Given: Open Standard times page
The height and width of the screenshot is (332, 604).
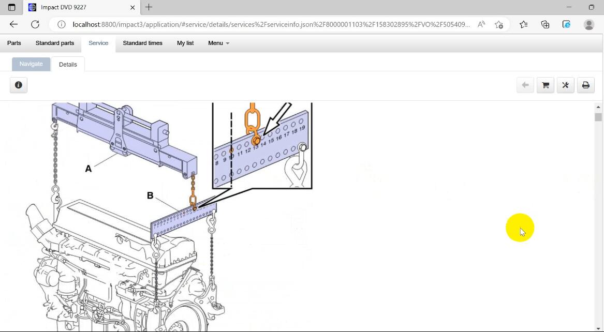Looking at the screenshot, I should click(x=142, y=43).
